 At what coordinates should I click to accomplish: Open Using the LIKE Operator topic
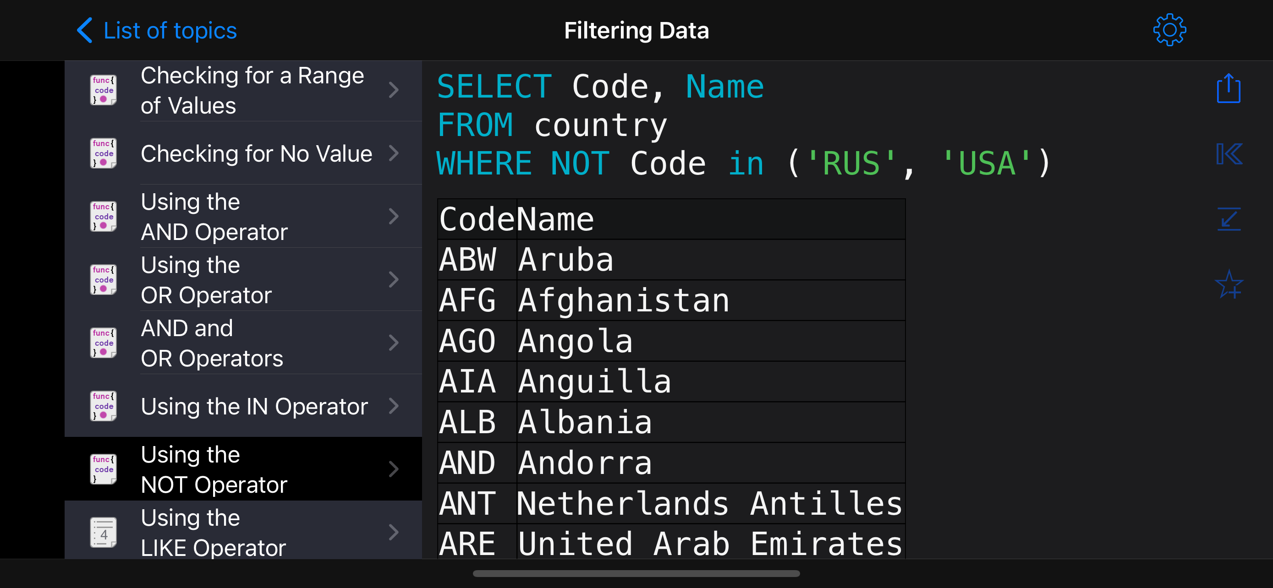(243, 530)
